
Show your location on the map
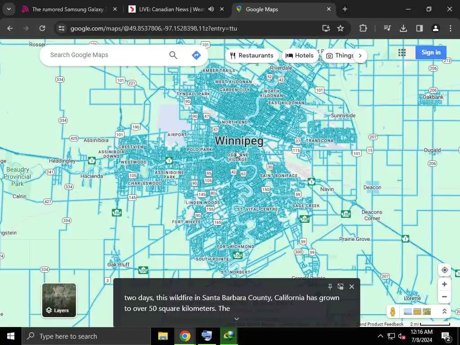pyautogui.click(x=444, y=270)
